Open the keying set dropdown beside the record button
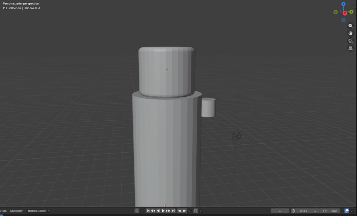Image resolution: width=357 pixels, height=216 pixels. click(142, 210)
